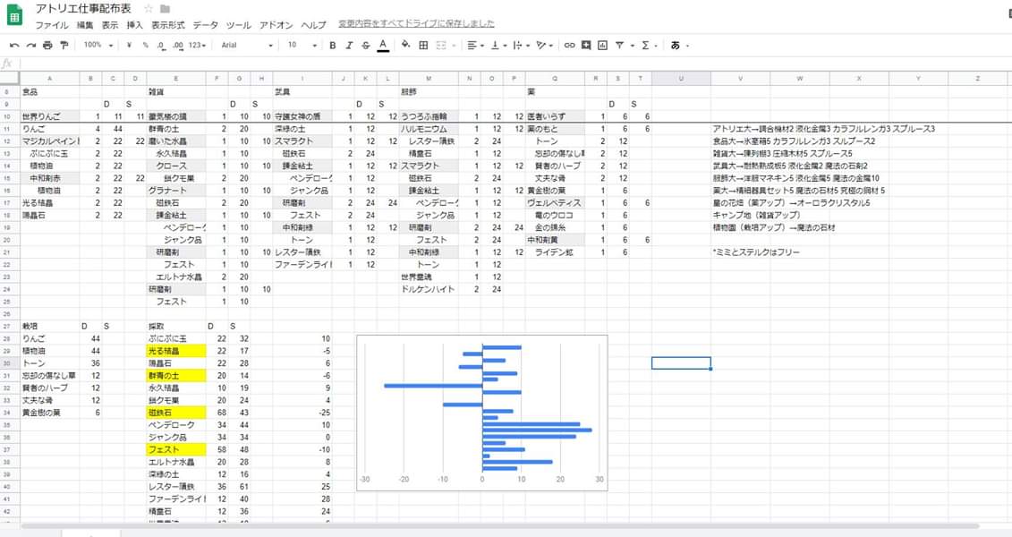The width and height of the screenshot is (1012, 537).
Task: Click the move-to-folder icon beside the title
Action: 166,9
